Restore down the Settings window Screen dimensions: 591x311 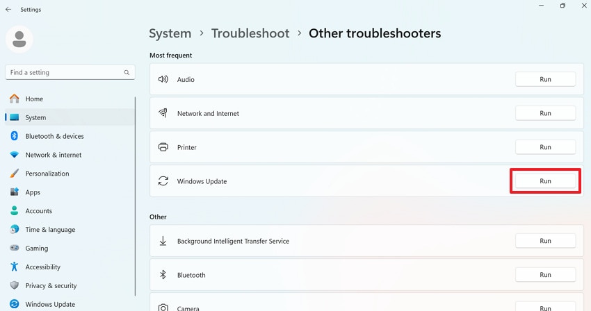[562, 6]
